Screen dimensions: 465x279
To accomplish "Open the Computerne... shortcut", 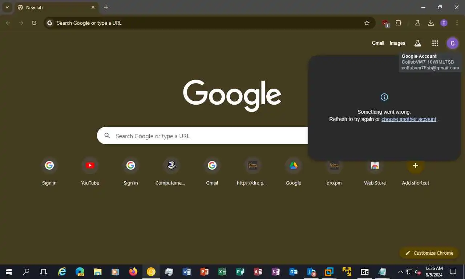I will 170,171.
